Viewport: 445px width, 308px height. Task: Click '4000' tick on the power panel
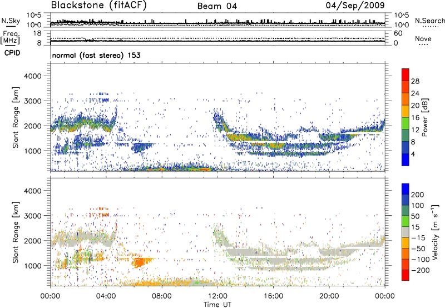click(x=33, y=76)
